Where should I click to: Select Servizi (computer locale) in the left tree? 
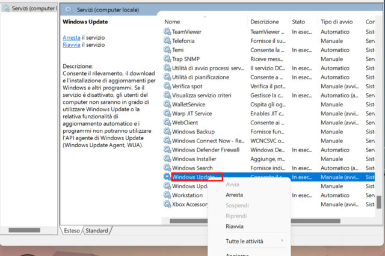click(x=34, y=8)
